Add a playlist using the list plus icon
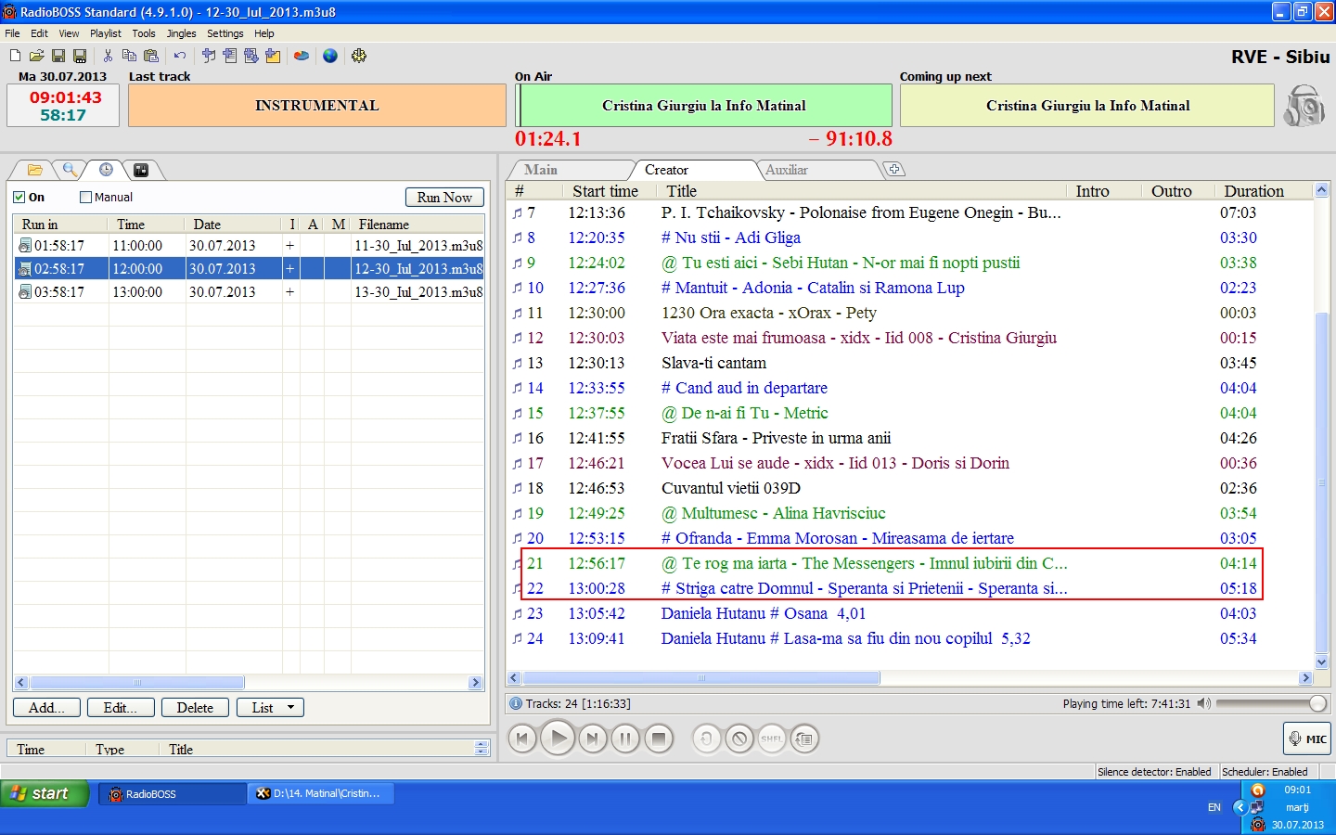Viewport: 1336px width, 835px height. [x=229, y=56]
